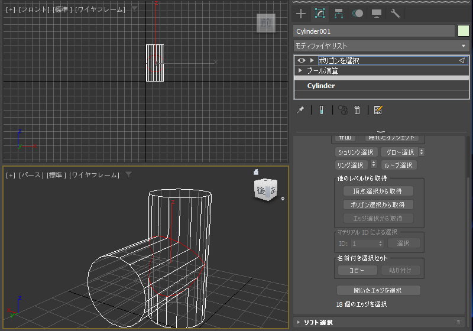Select the ブール演算 stack row
This screenshot has height=331, width=473.
tap(381, 70)
